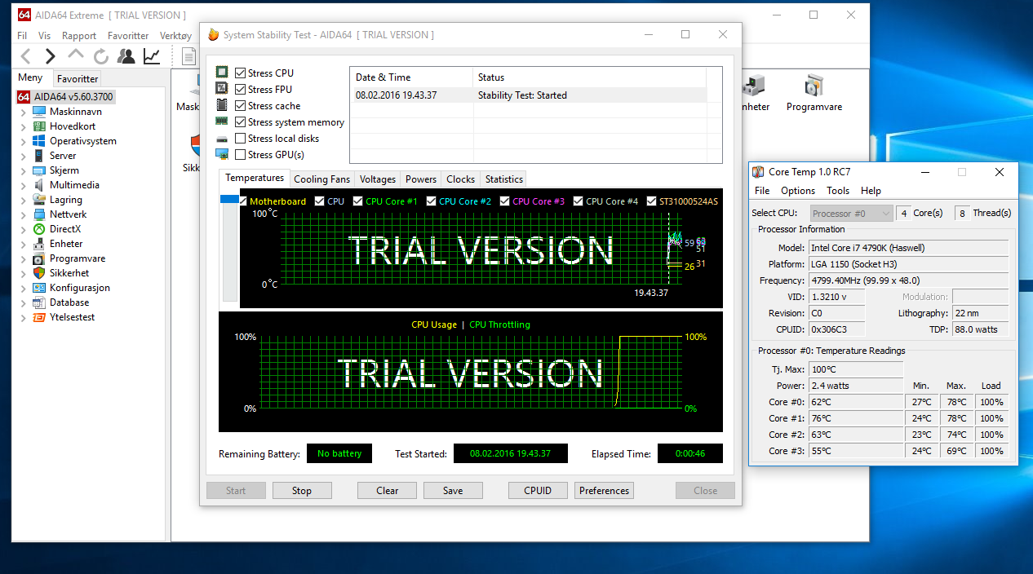
Task: Enable Stress GPU(s) checkbox
Action: [240, 155]
